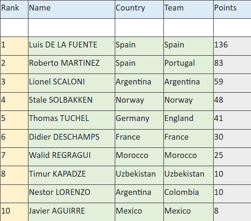
Task: Click the Roberto MARTINEZ name cell
Action: (x=71, y=63)
